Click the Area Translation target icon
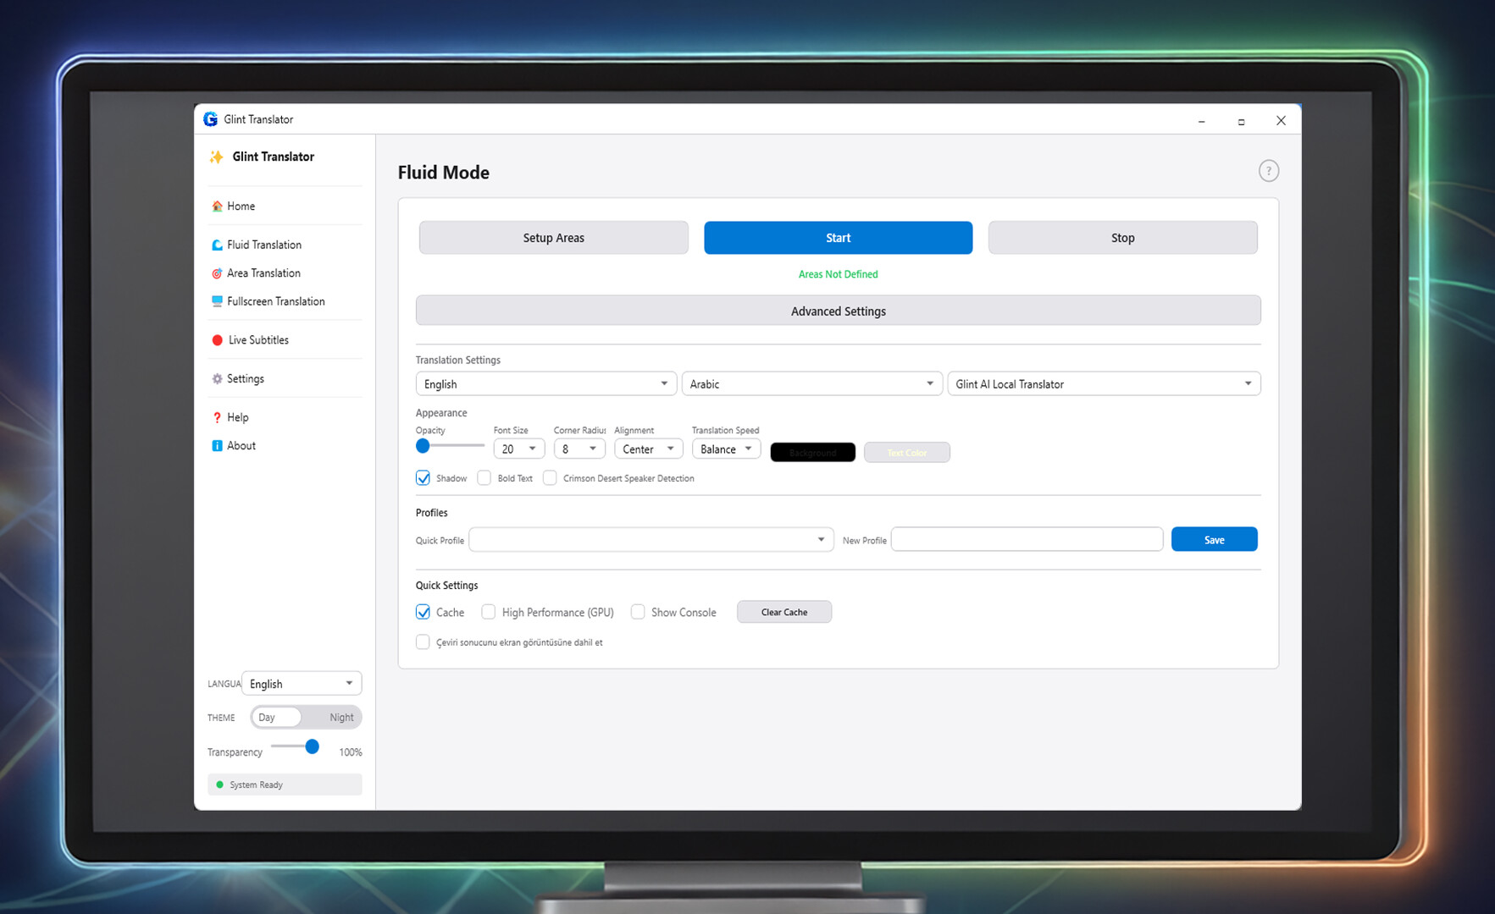The width and height of the screenshot is (1495, 914). (217, 273)
